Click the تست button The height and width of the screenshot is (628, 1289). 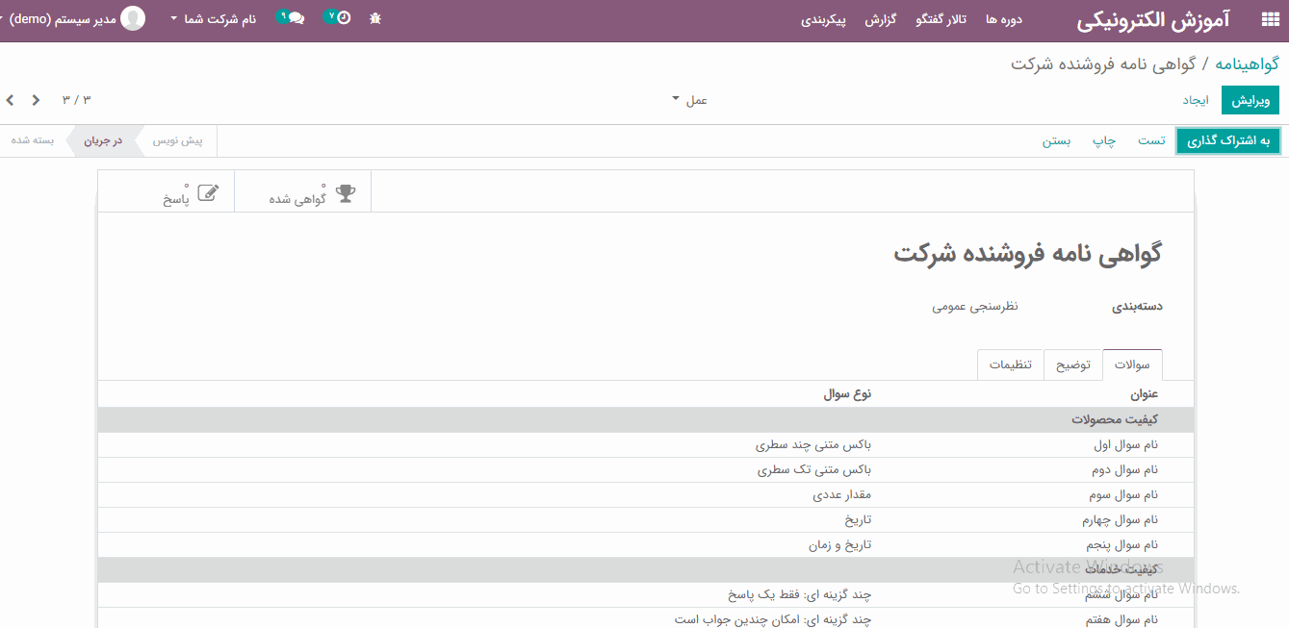pos(1151,140)
